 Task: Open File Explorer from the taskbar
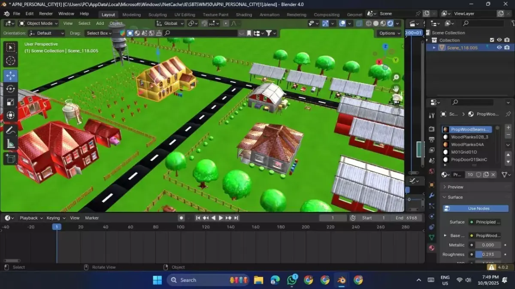(258, 280)
